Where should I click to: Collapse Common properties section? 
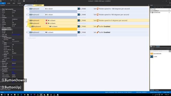click(1, 18)
